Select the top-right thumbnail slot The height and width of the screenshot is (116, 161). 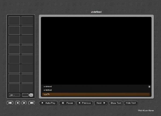tap(27, 21)
